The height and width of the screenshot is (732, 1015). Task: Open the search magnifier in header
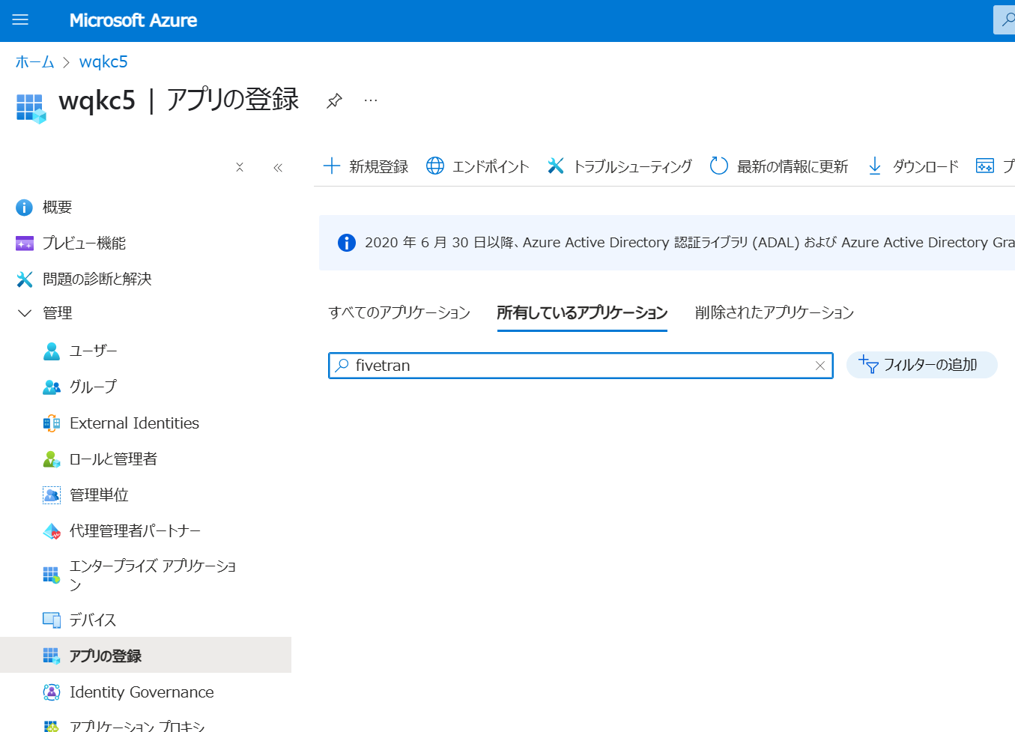click(x=1008, y=19)
